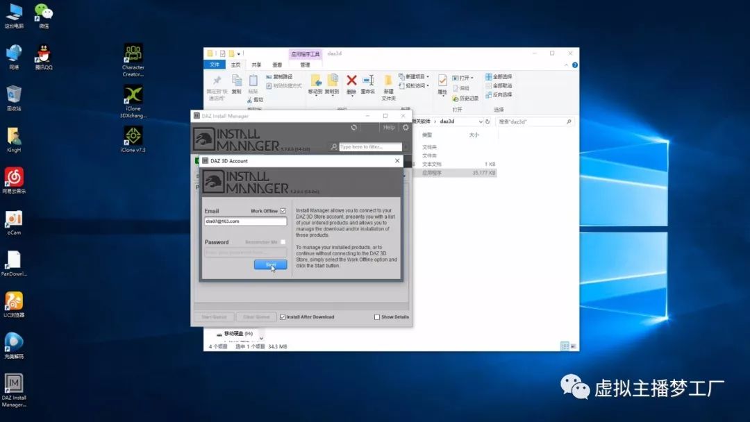Image resolution: width=750 pixels, height=422 pixels.
Task: Switch to the 共享 ribbon tab
Action: point(256,65)
